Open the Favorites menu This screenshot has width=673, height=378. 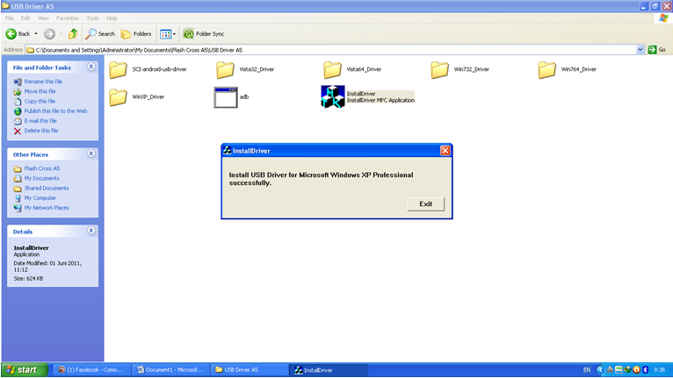click(x=68, y=18)
